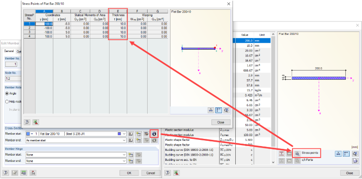Create new cross-section for member end
Viewport: 362px width, 179px height.
(138, 140)
